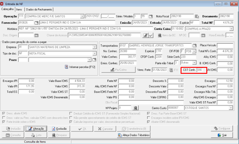Toggle Não permite aproveitamento de crédito checkbox
The width and height of the screenshot is (239, 144).
(71, 118)
